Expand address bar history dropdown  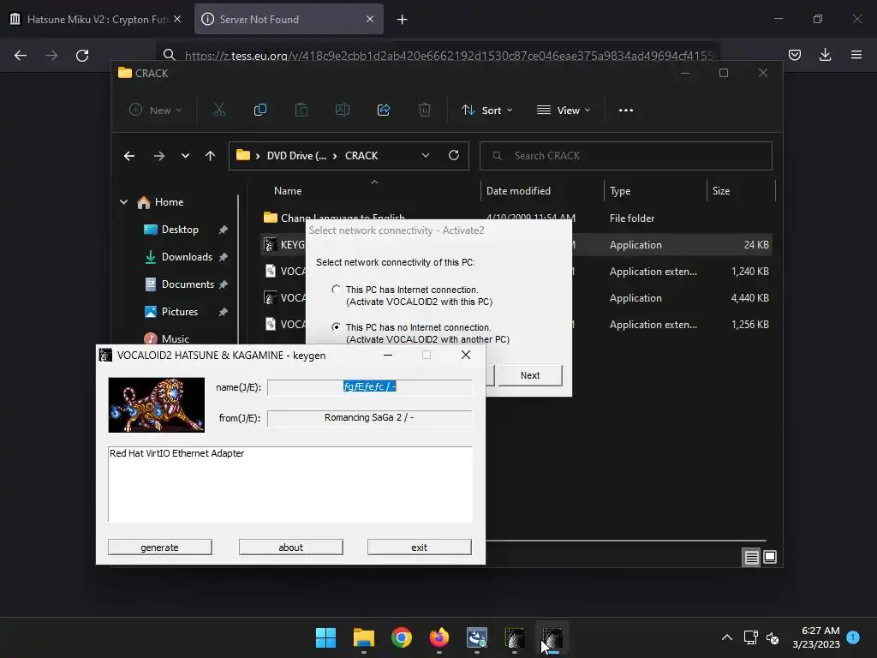pos(426,156)
